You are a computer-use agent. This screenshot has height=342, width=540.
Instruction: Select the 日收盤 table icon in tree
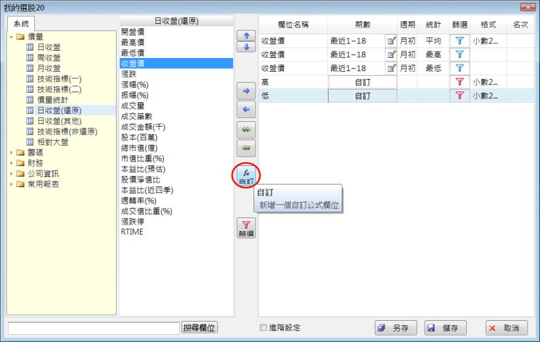30,47
